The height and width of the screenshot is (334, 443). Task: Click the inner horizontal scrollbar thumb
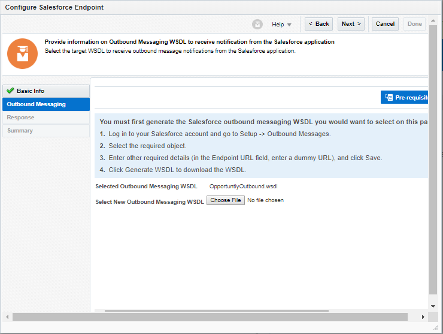[x=216, y=311]
